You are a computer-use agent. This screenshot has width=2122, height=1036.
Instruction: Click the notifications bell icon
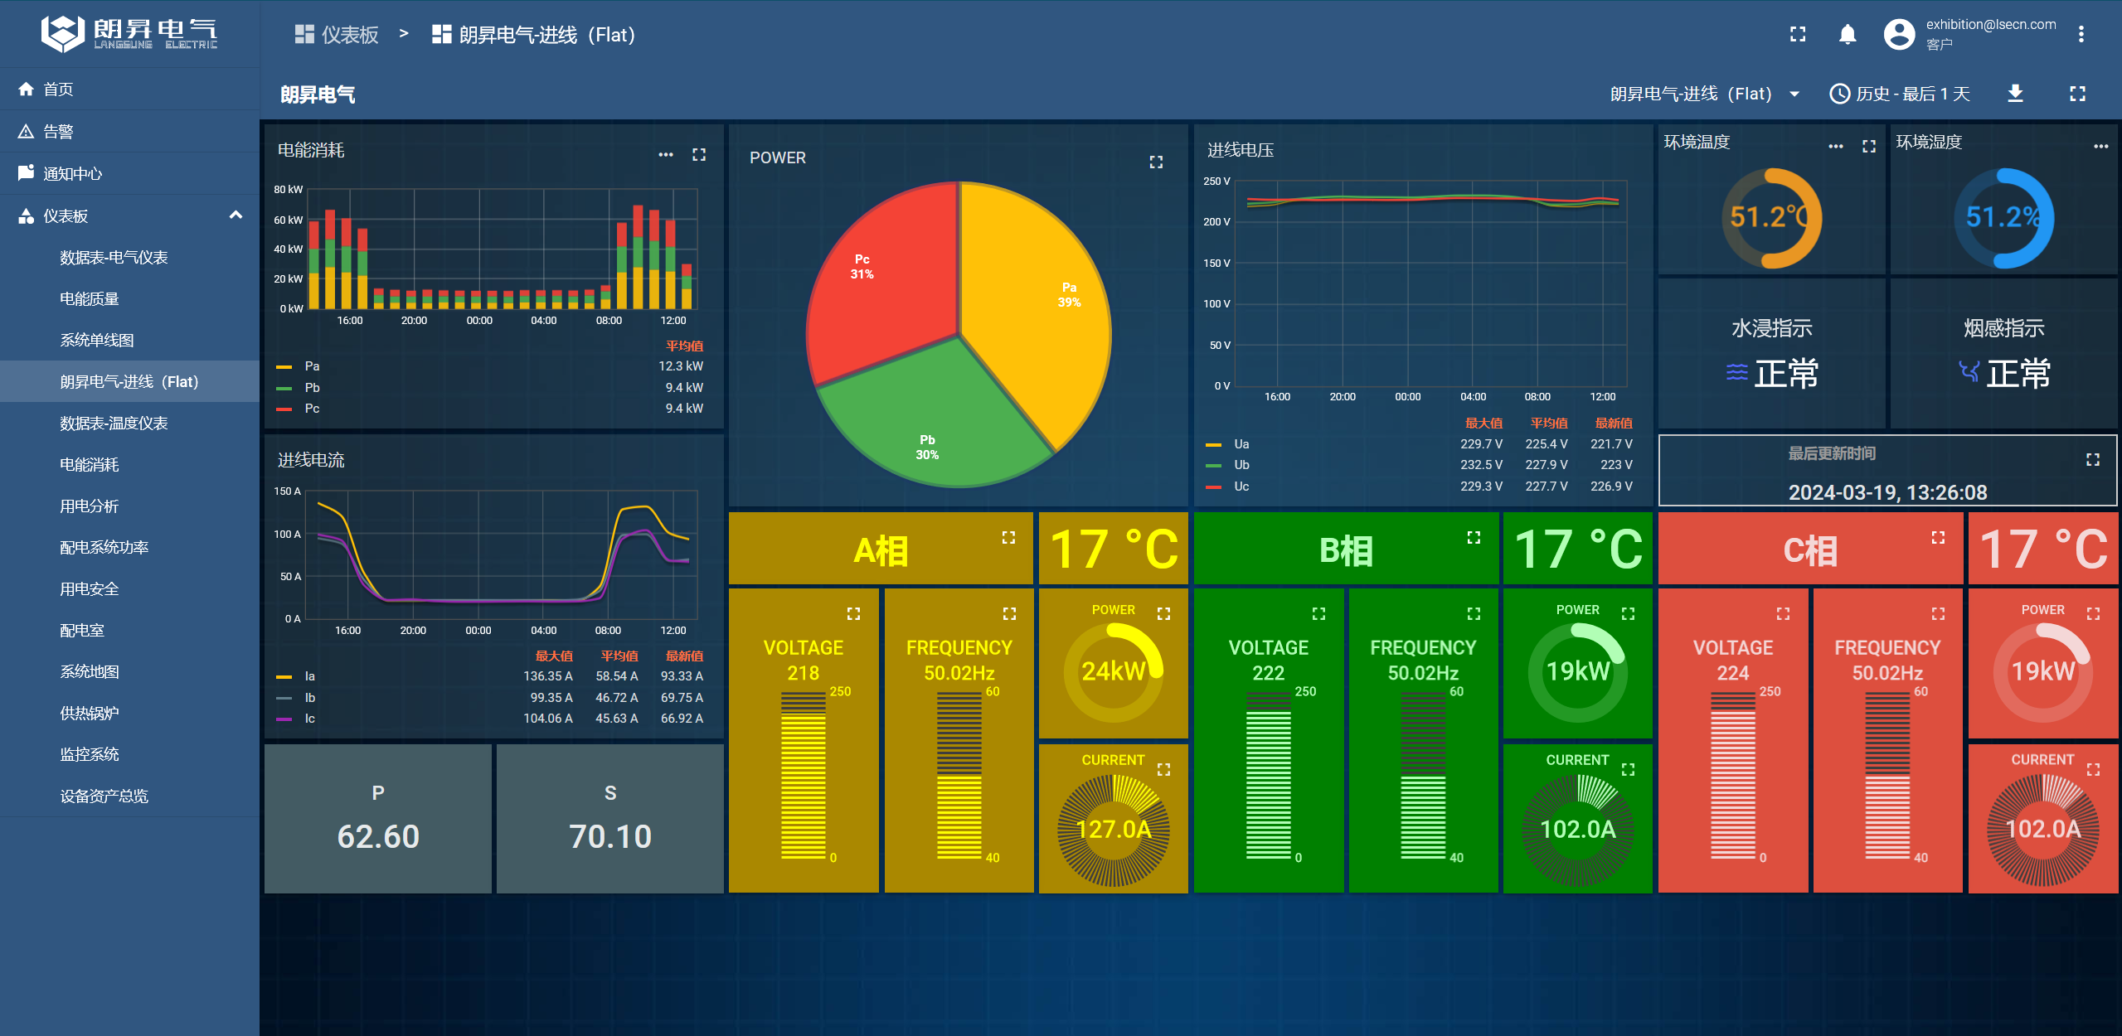[x=1847, y=35]
